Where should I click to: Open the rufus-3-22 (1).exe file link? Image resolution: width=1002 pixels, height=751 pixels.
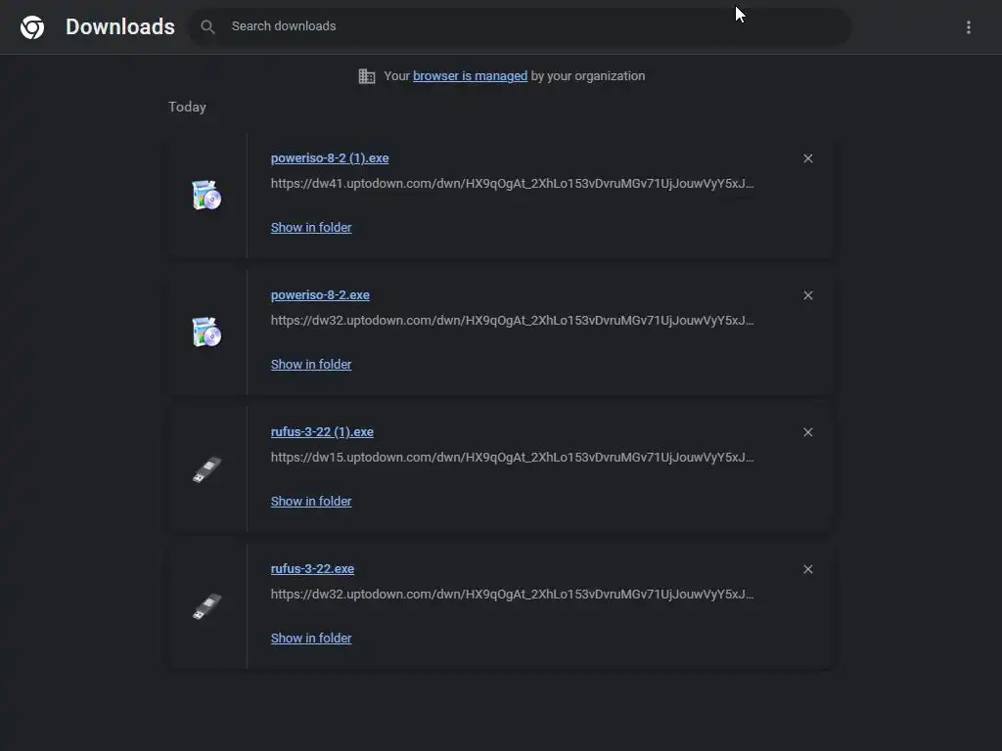(322, 432)
